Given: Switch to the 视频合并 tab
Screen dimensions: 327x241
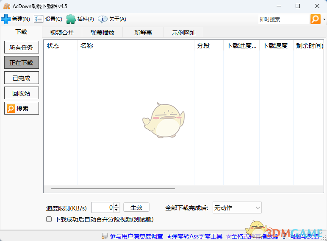Looking at the screenshot, I should (x=62, y=33).
